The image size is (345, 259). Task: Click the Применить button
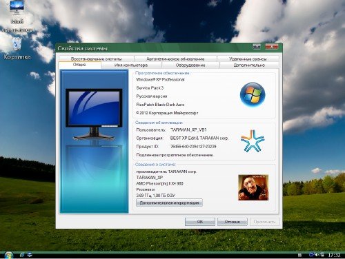(264, 222)
